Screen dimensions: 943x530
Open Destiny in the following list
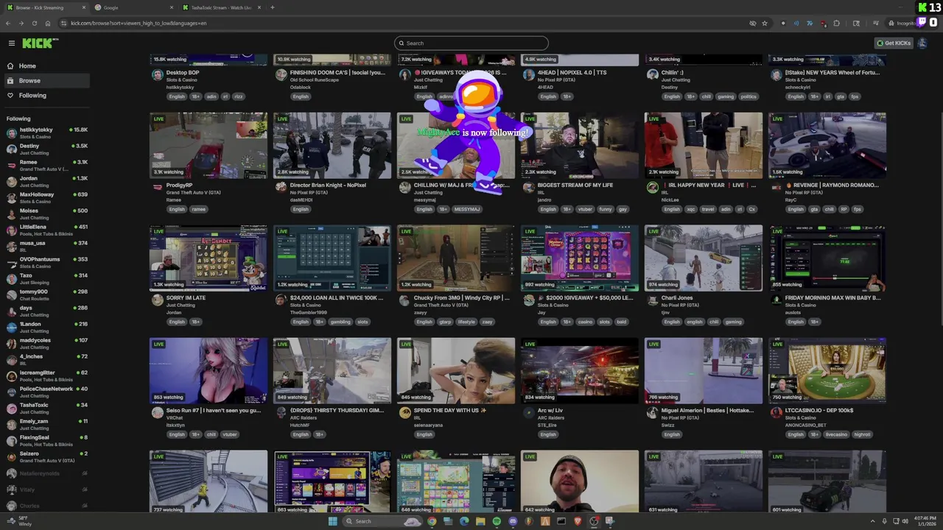[46, 149]
